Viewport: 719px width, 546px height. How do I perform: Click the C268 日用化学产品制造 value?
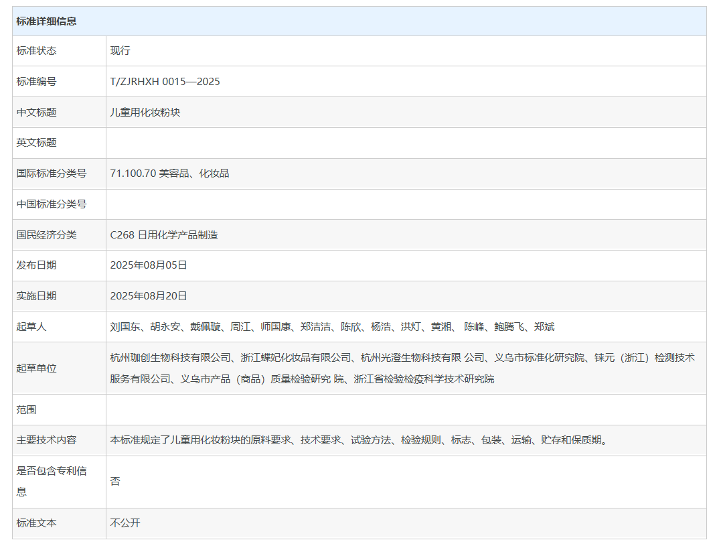tap(164, 235)
